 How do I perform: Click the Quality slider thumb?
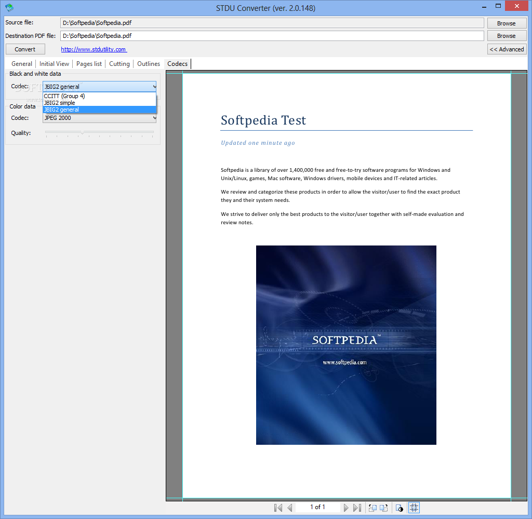coord(82,132)
